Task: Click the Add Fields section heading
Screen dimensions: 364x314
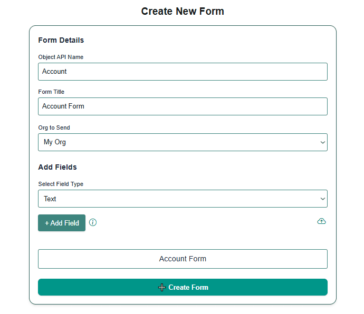Action: tap(58, 167)
